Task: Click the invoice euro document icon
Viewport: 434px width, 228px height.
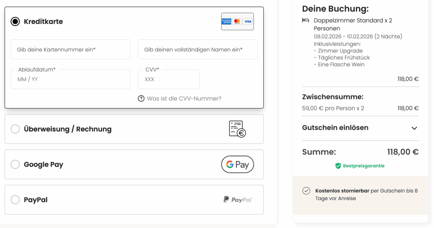Action: (237, 129)
